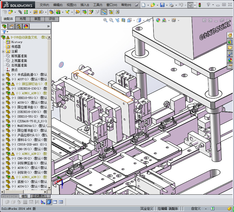
Task: Open the 工具(T) menu
Action: [x=98, y=5]
